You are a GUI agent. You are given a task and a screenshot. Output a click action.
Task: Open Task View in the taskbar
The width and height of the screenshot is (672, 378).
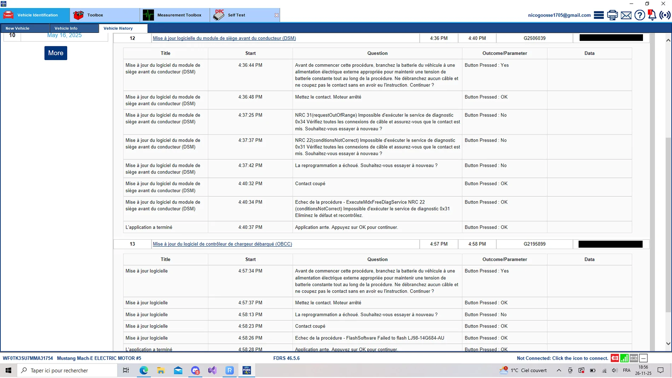pos(126,370)
